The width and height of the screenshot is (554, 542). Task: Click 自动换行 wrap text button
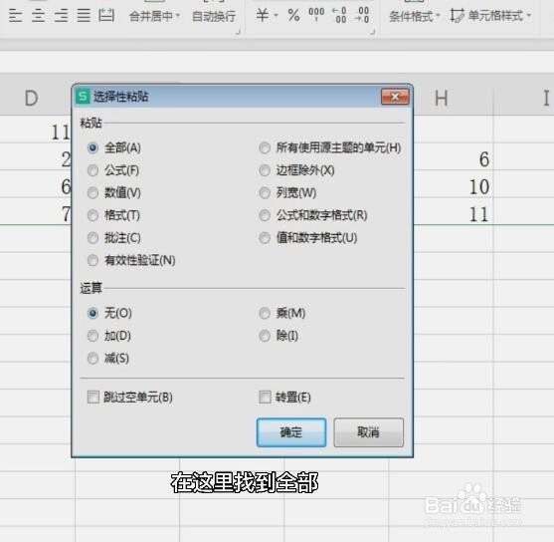coord(214,16)
